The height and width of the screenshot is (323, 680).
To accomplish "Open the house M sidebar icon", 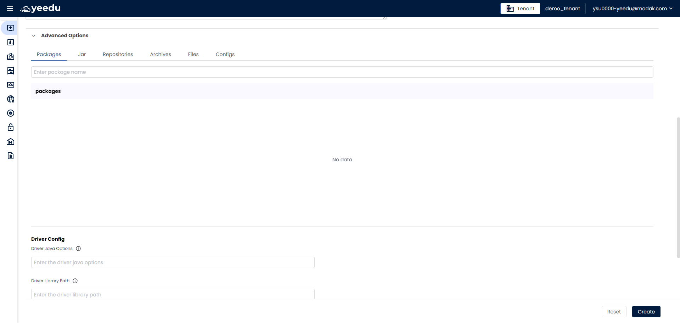I will [x=11, y=141].
